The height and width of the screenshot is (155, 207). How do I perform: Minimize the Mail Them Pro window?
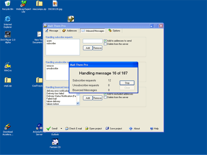point(152,26)
